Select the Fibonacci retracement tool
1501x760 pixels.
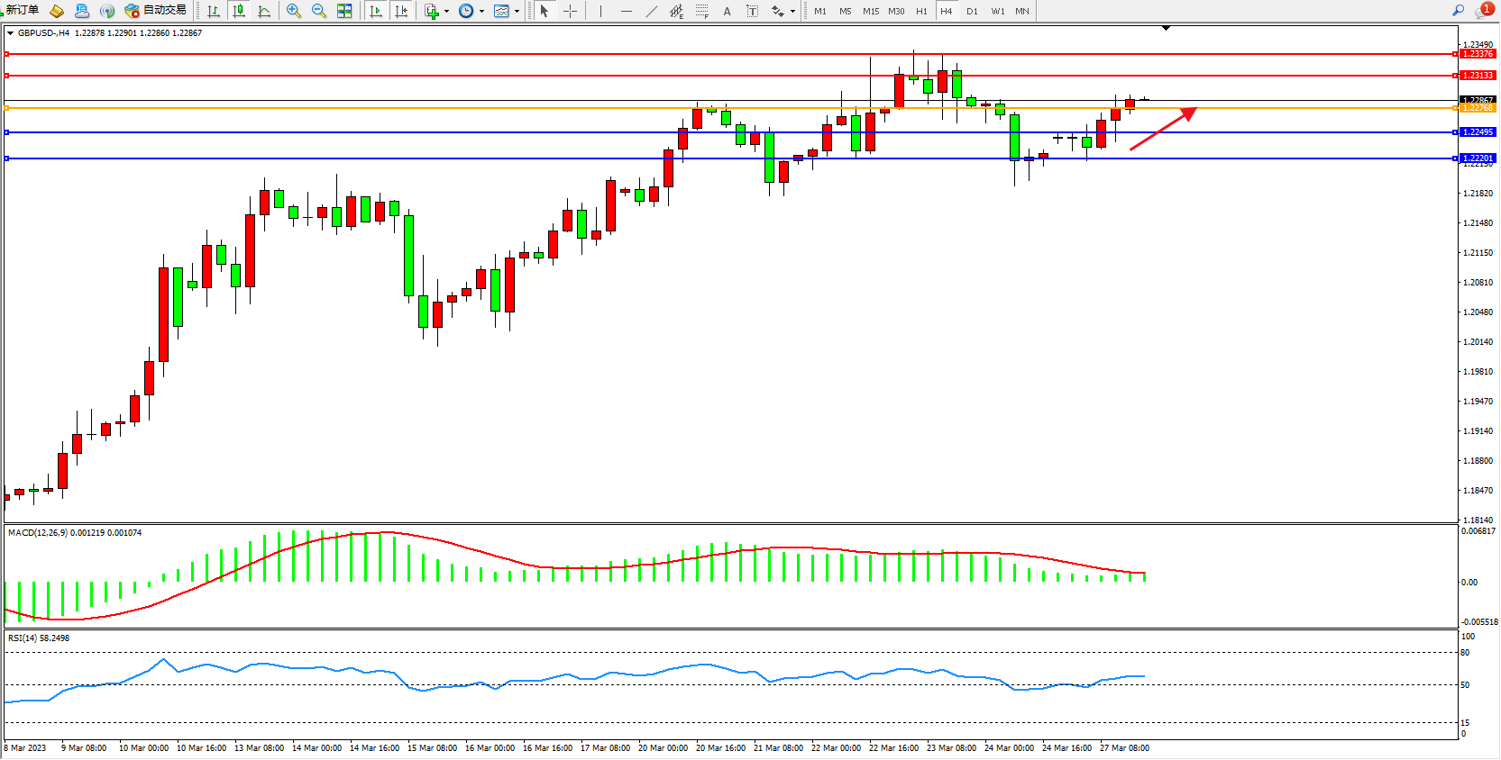[x=701, y=11]
